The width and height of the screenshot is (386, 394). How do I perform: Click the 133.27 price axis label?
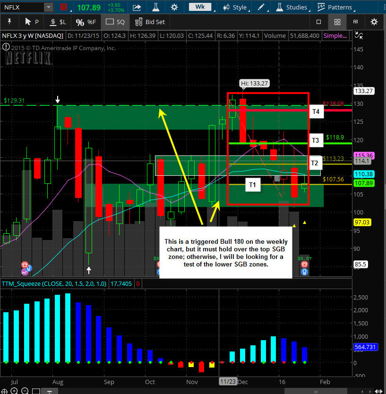click(x=364, y=91)
